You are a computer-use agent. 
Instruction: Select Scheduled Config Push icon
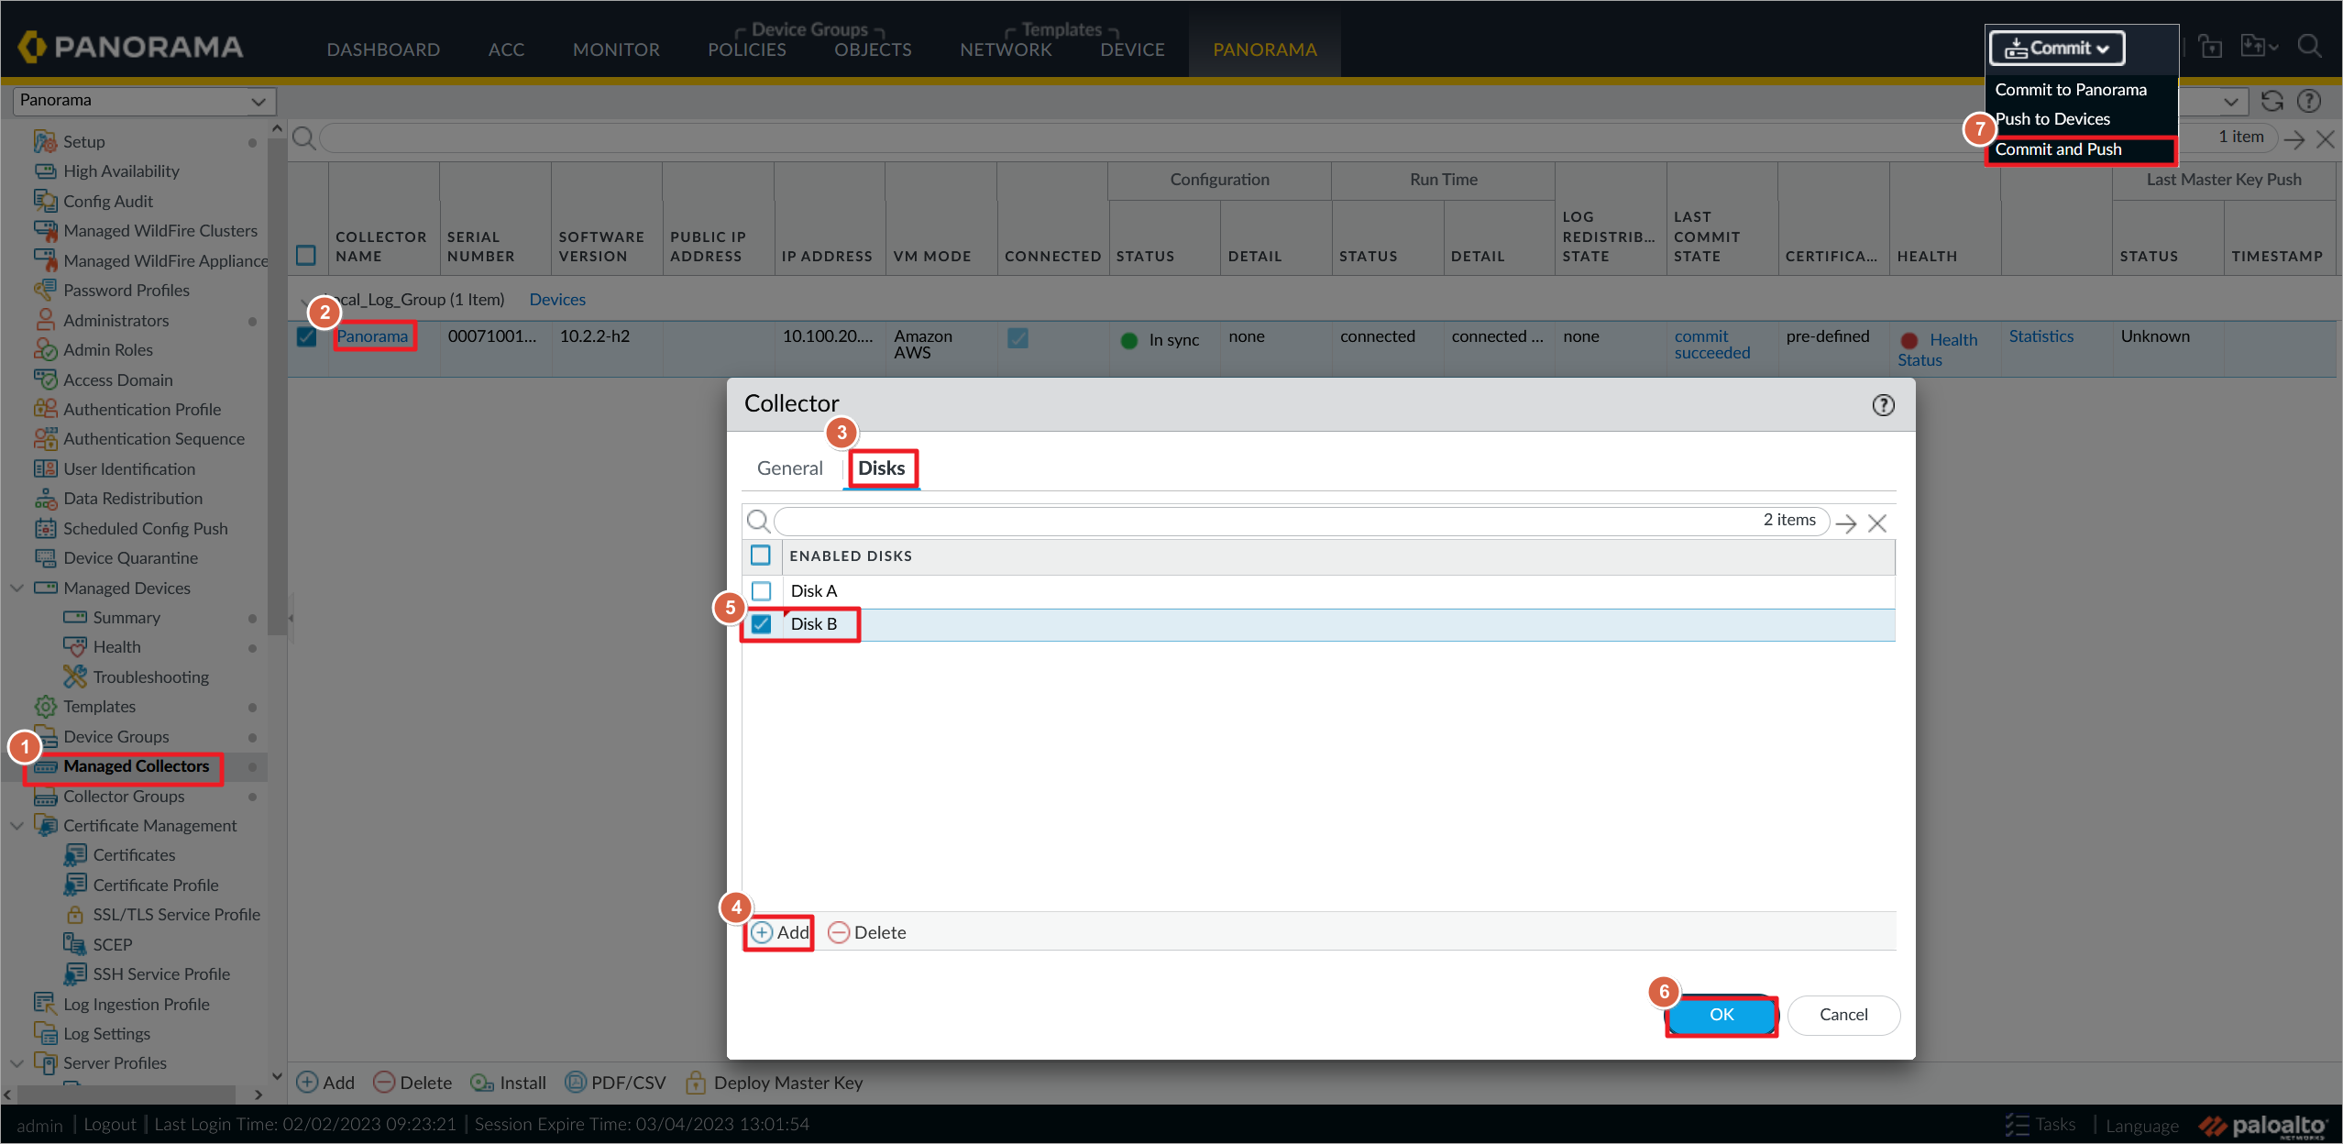pos(45,528)
